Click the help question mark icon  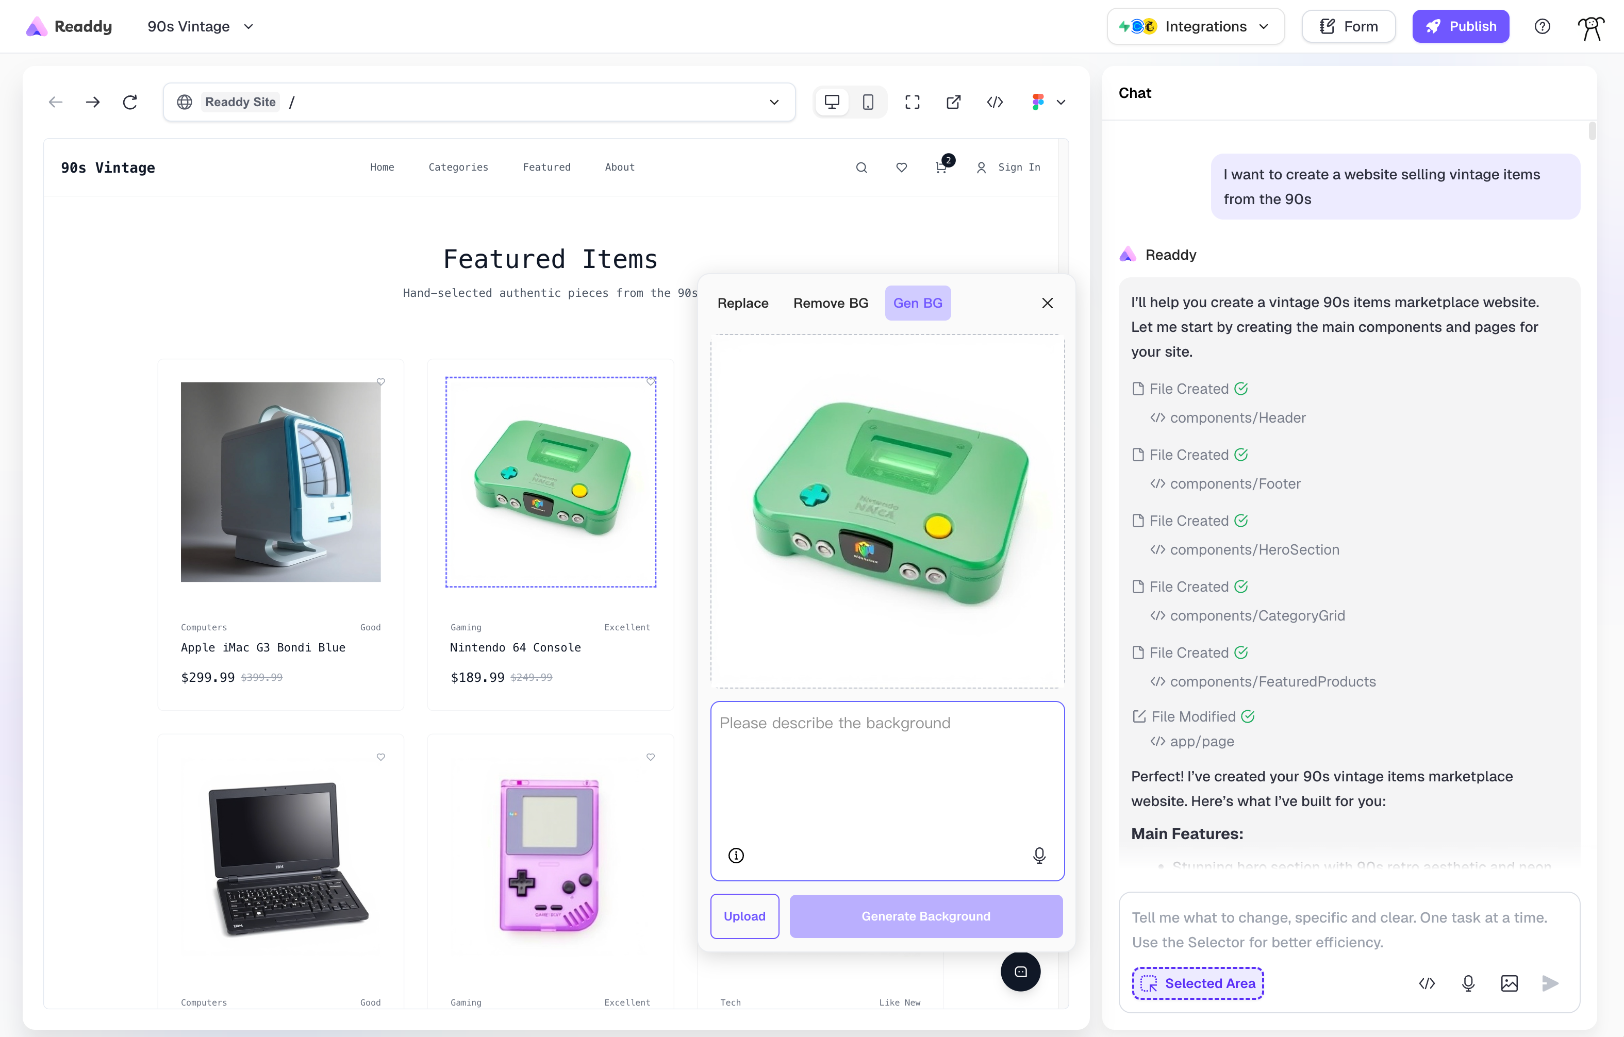click(1542, 26)
